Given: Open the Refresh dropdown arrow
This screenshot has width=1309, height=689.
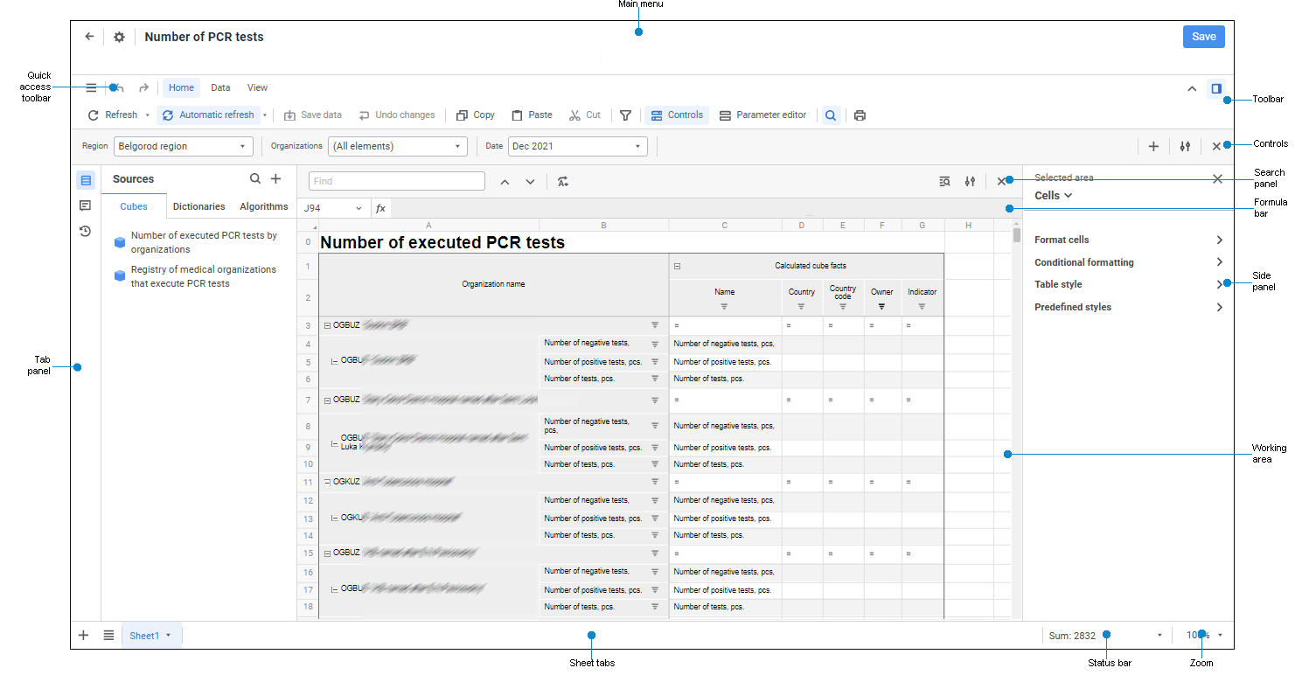Looking at the screenshot, I should point(147,115).
